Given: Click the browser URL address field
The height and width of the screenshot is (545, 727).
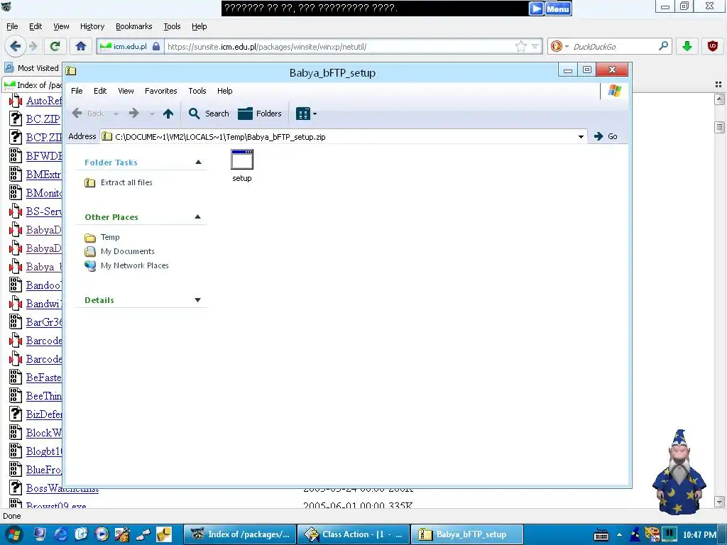Looking at the screenshot, I should [x=339, y=46].
